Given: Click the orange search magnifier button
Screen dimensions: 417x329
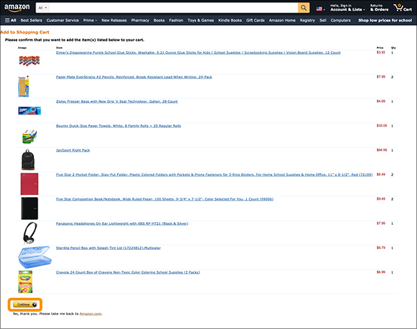Looking at the screenshot, I should [304, 8].
